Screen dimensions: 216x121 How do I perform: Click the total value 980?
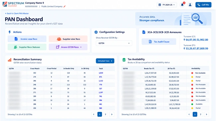(x=101, y=108)
